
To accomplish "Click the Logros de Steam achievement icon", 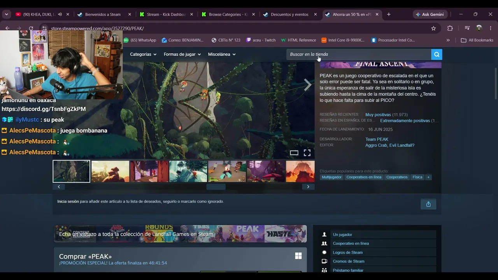I will pos(324,252).
